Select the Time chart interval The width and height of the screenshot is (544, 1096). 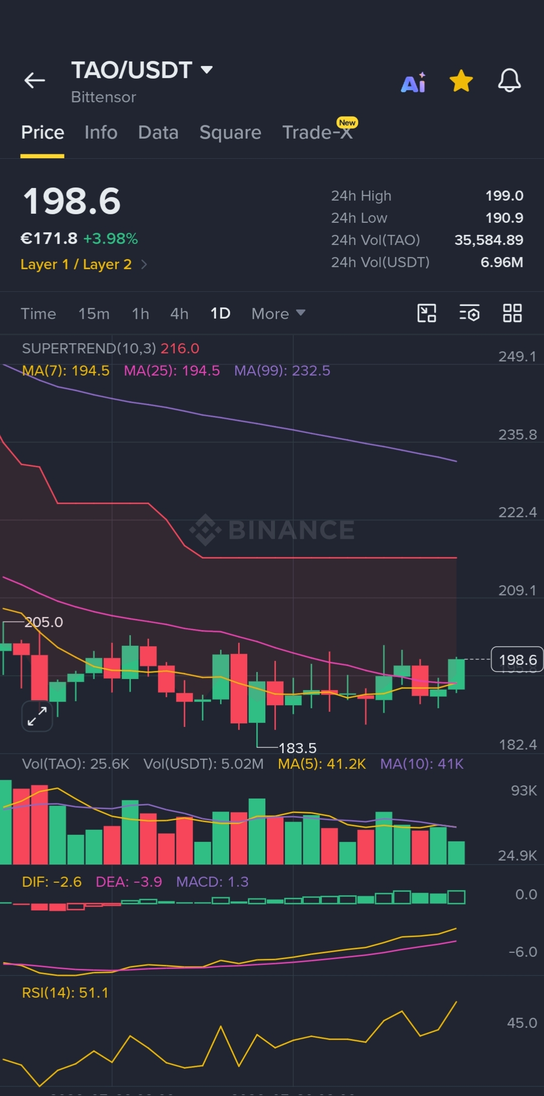(x=38, y=314)
